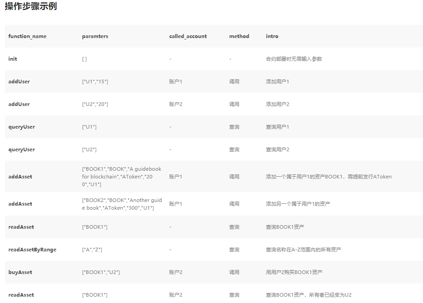Click '调用' in the buyAsset row

pos(234,272)
